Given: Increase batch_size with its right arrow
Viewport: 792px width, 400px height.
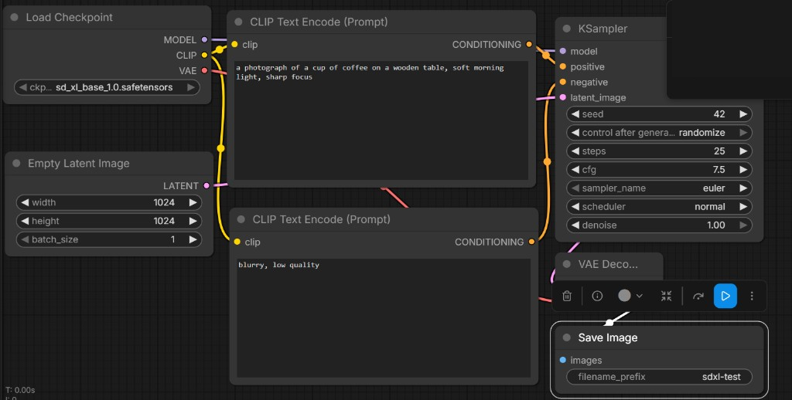Looking at the screenshot, I should (193, 239).
